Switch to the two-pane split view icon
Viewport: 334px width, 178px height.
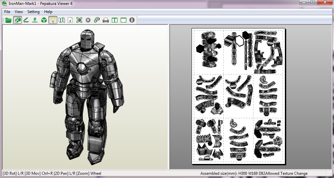coord(115,20)
